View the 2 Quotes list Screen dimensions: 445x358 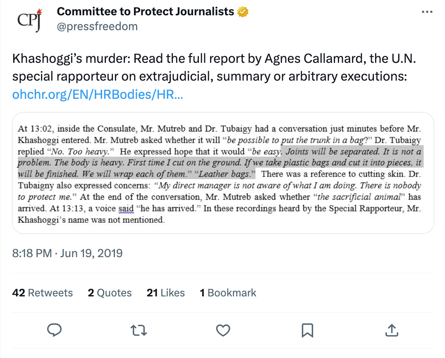(x=110, y=293)
